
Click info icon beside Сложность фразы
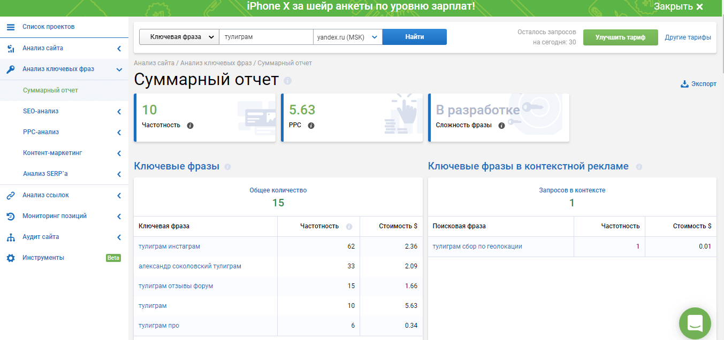point(501,126)
